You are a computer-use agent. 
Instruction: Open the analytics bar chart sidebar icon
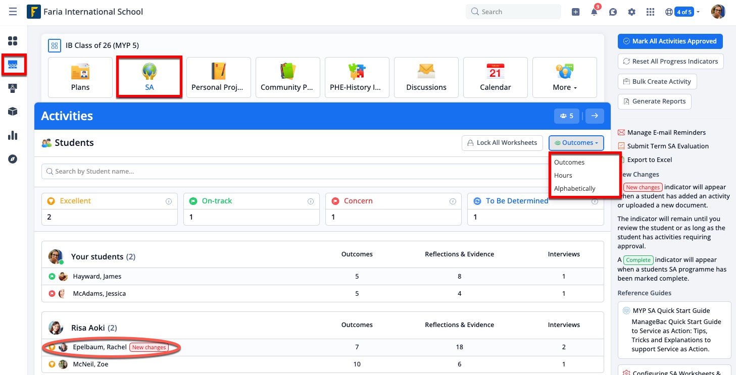tap(13, 135)
